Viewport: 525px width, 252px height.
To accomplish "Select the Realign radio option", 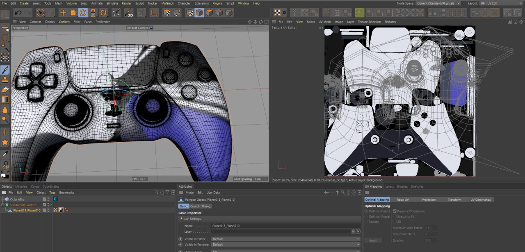I will click(366, 221).
